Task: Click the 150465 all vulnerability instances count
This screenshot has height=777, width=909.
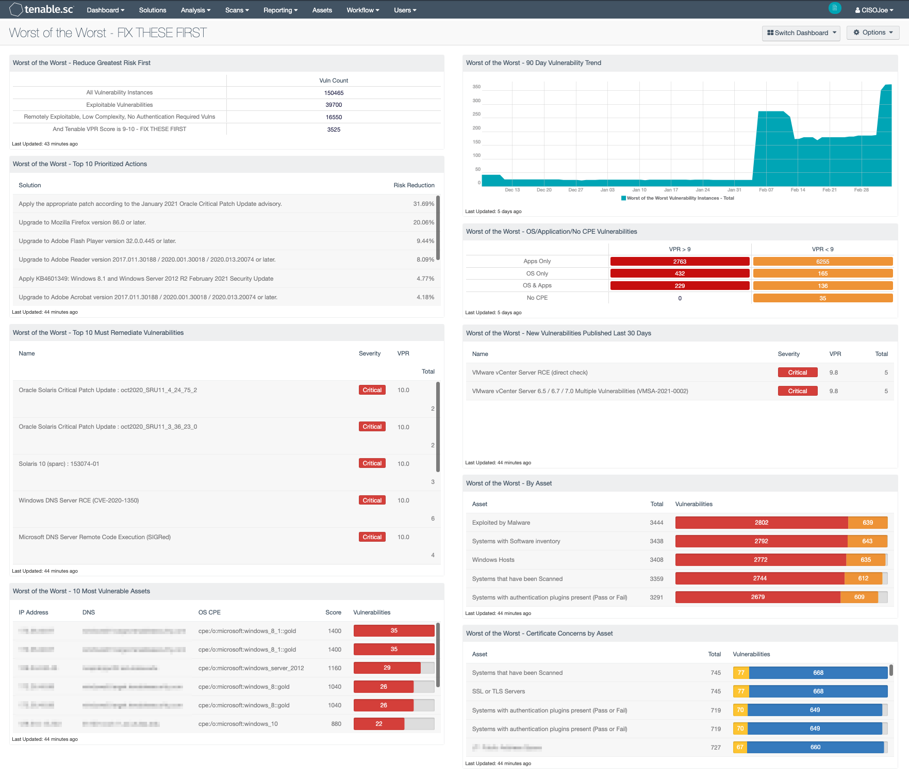Action: point(334,93)
